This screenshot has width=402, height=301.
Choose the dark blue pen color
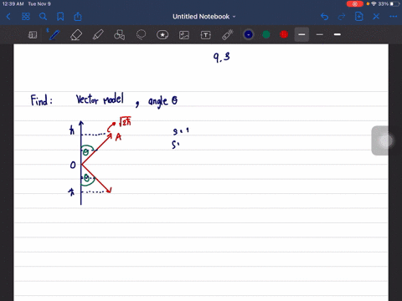[x=249, y=34]
